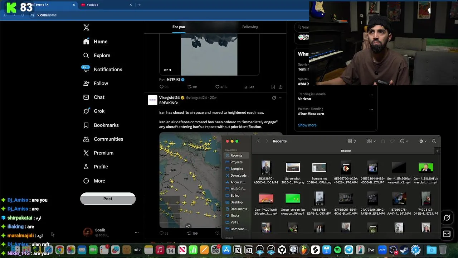This screenshot has height=258, width=458.
Task: Open Finder group-by dropdown
Action: 371,141
